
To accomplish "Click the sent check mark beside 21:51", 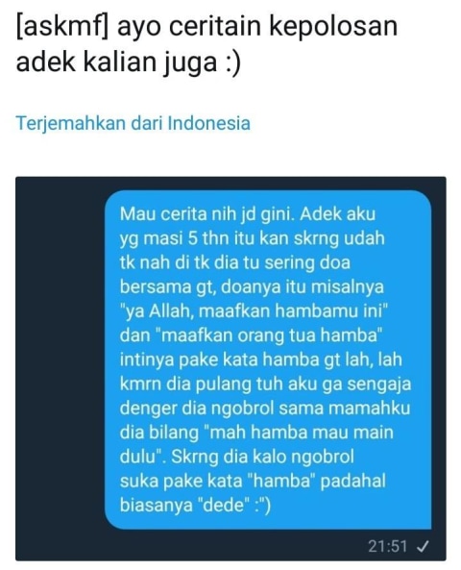I will click(x=423, y=546).
